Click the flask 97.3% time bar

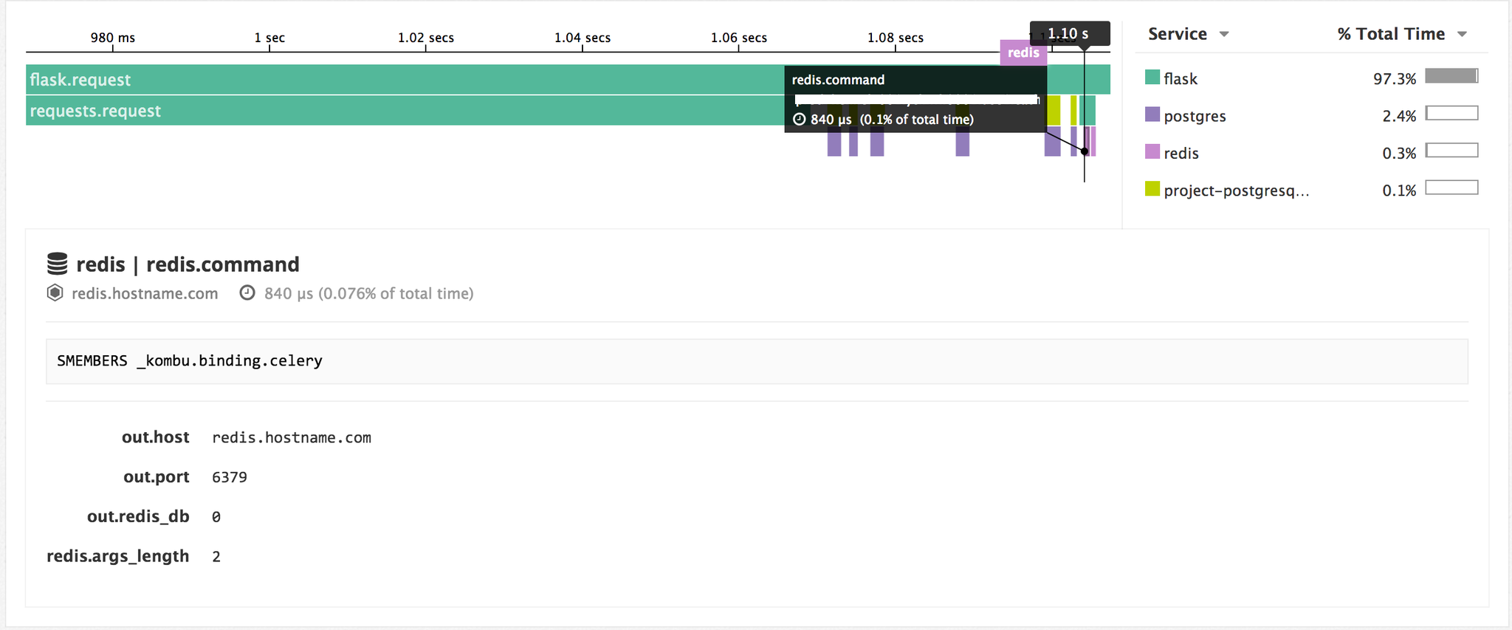1451,76
